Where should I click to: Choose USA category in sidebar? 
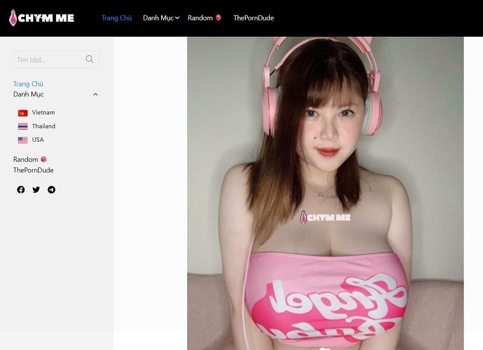coord(38,140)
